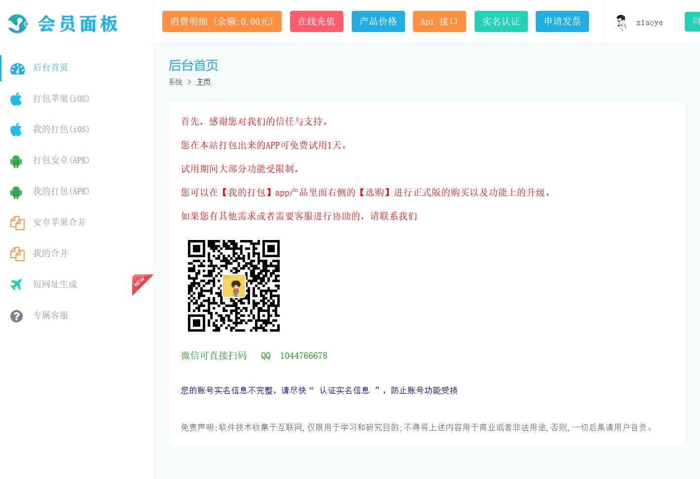Click the 系统 breadcrumb link
Viewport: 700px width, 479px height.
pos(176,82)
